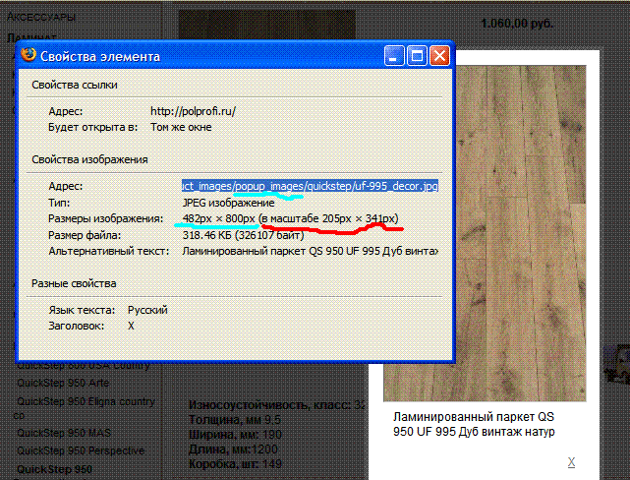Select the highlighted image address field
The image size is (630, 480).
click(x=309, y=185)
